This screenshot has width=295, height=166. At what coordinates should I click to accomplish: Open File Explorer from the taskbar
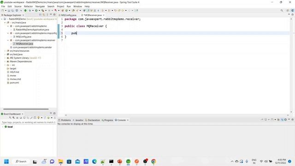[60, 161]
